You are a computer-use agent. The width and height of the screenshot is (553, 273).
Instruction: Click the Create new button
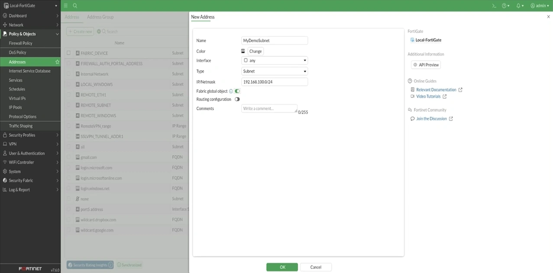click(80, 32)
